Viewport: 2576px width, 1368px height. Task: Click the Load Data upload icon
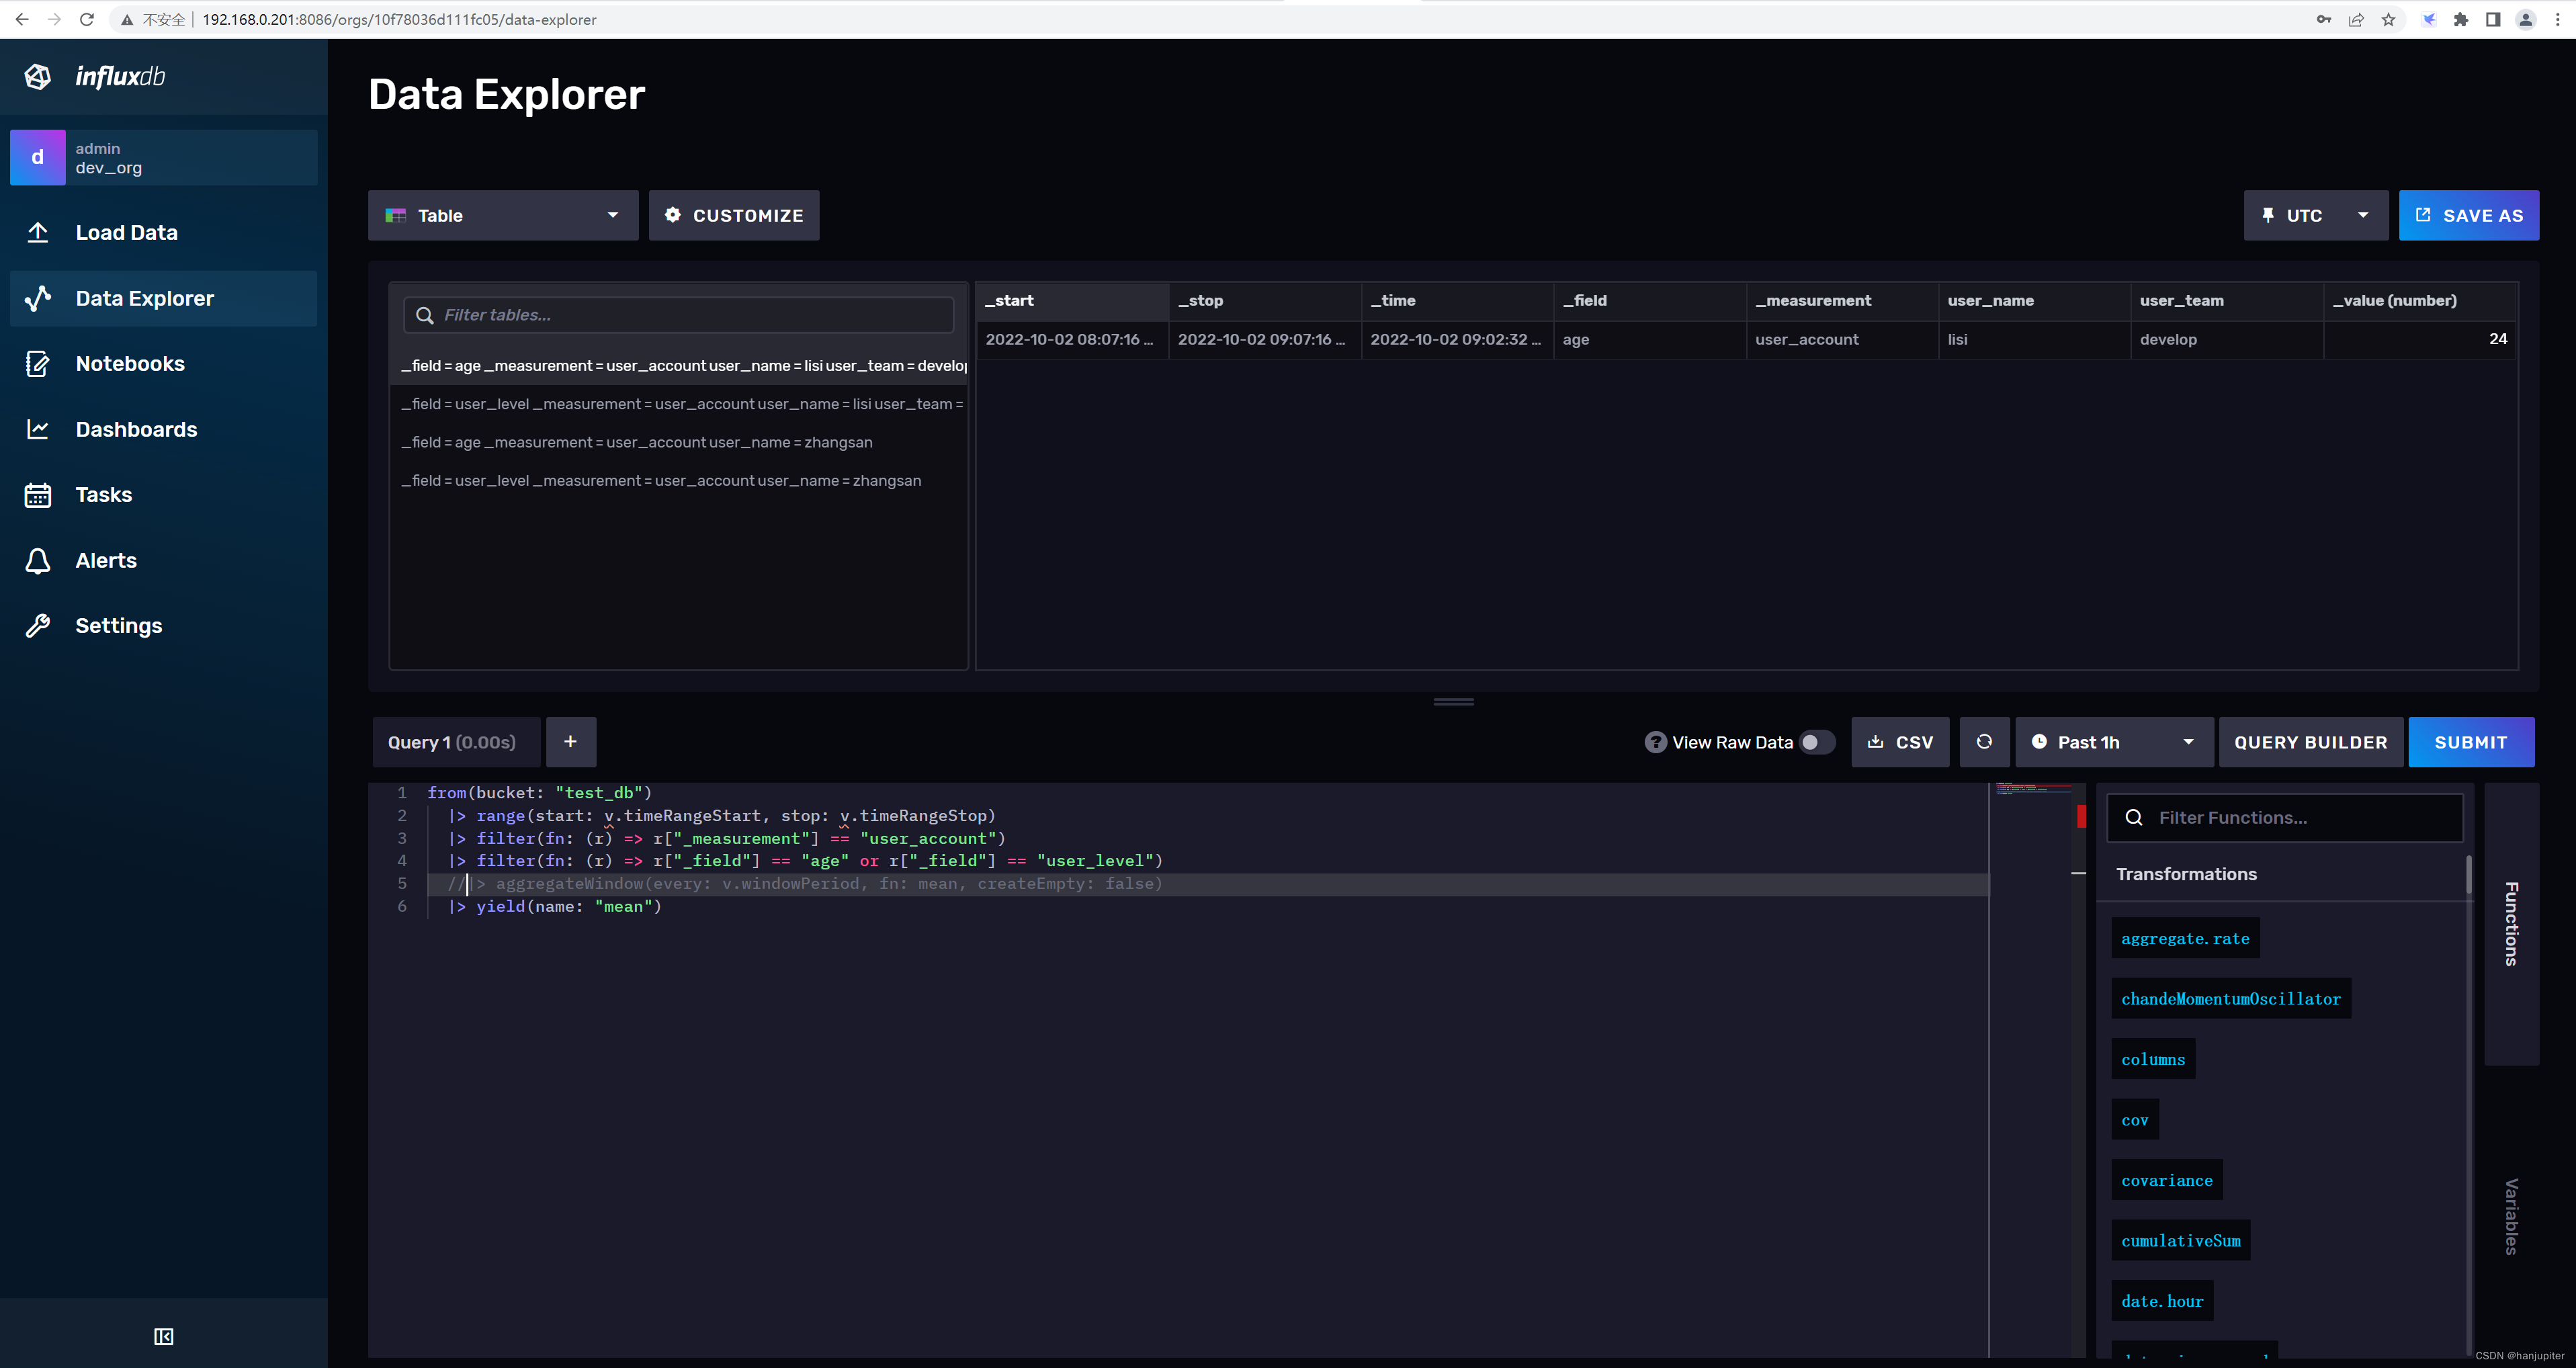[38, 233]
